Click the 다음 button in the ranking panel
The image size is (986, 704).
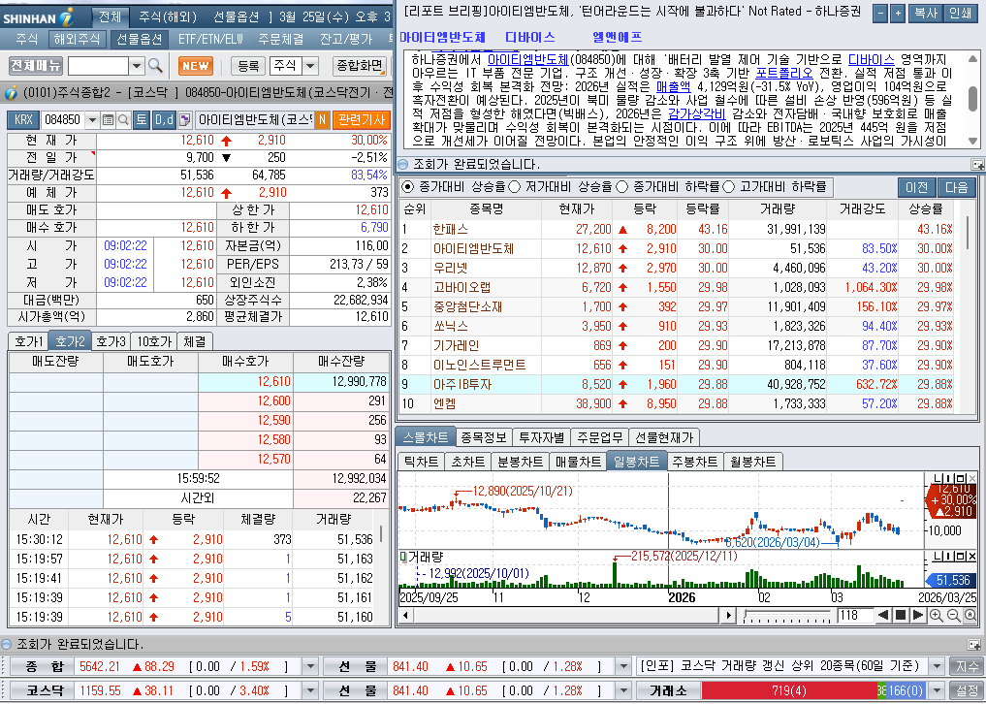pos(957,187)
